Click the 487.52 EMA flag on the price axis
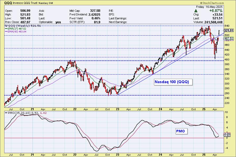The height and width of the screenshot is (157, 236). [x=229, y=38]
